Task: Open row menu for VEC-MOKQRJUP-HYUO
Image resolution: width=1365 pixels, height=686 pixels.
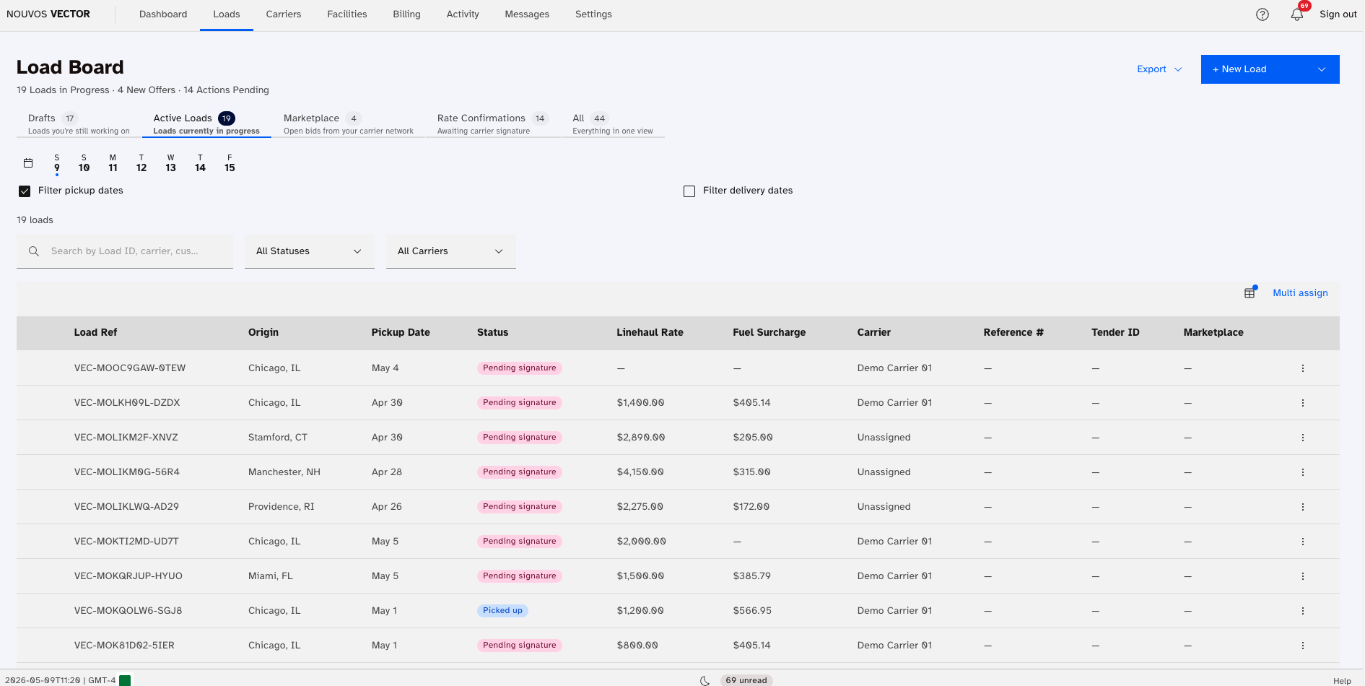Action: [1303, 576]
